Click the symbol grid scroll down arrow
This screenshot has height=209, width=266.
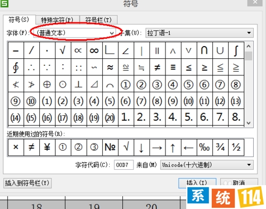tap(248, 123)
